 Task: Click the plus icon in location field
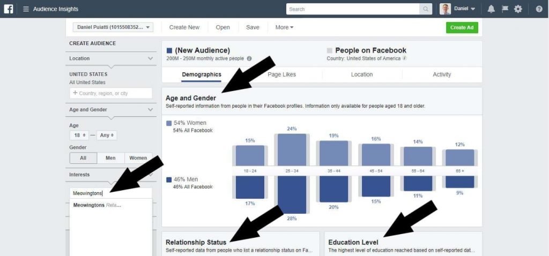(75, 93)
